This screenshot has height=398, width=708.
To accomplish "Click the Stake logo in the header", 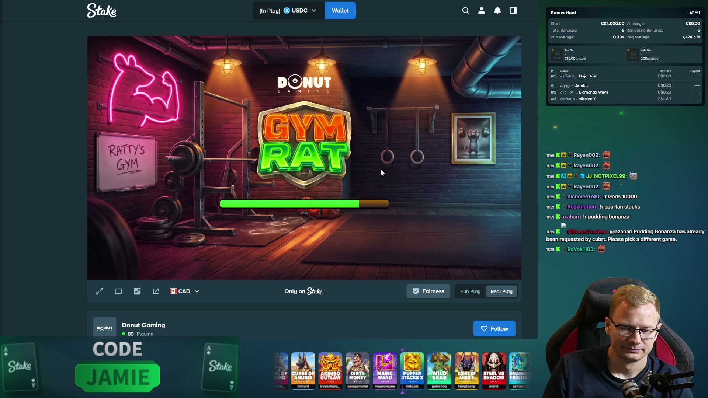I will click(x=102, y=10).
